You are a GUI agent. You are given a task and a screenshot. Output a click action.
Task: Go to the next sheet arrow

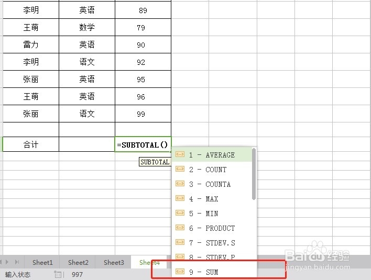coord(7,262)
